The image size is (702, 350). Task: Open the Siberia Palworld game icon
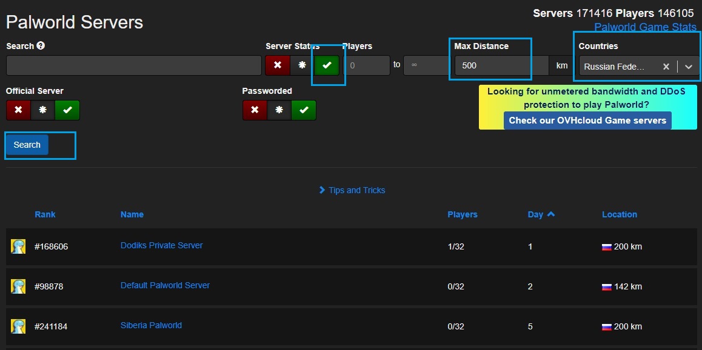click(18, 326)
